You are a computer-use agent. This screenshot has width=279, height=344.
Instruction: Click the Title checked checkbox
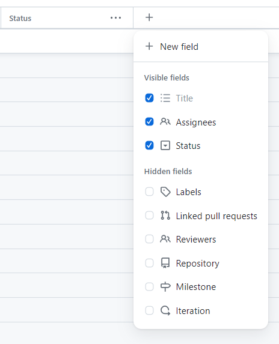(149, 98)
